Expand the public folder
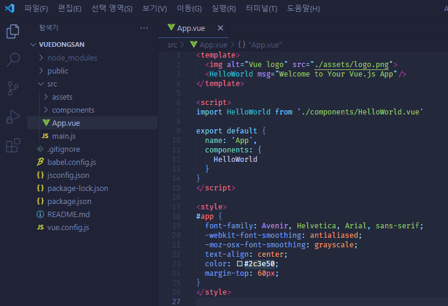 [x=57, y=71]
